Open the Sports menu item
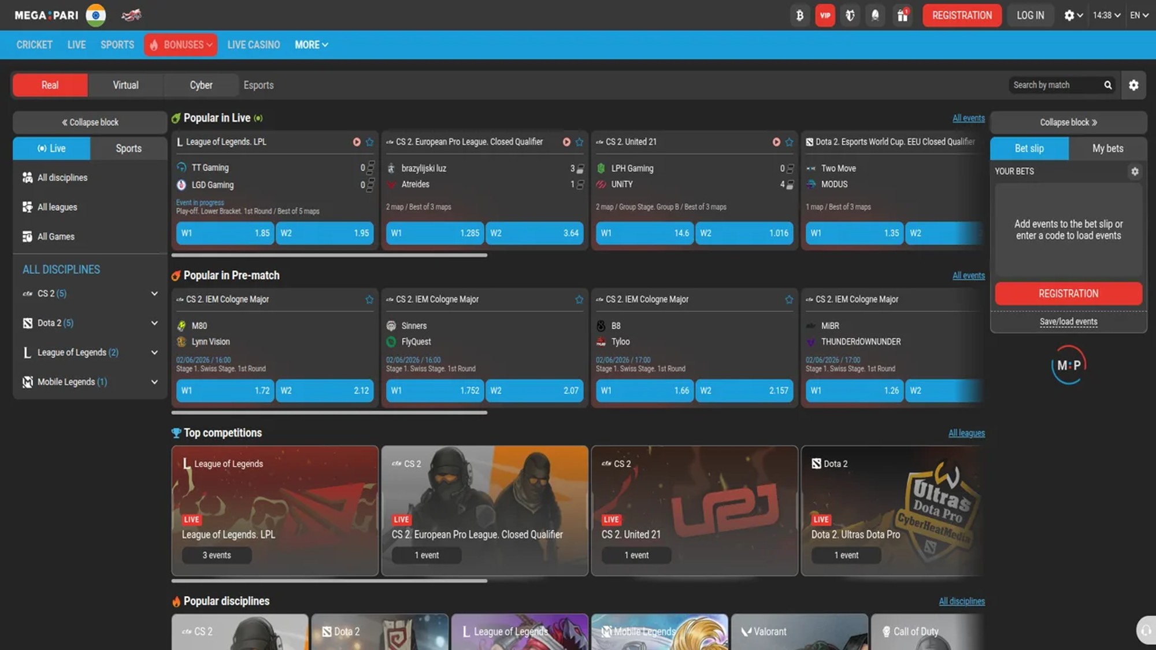1156x650 pixels. point(117,44)
